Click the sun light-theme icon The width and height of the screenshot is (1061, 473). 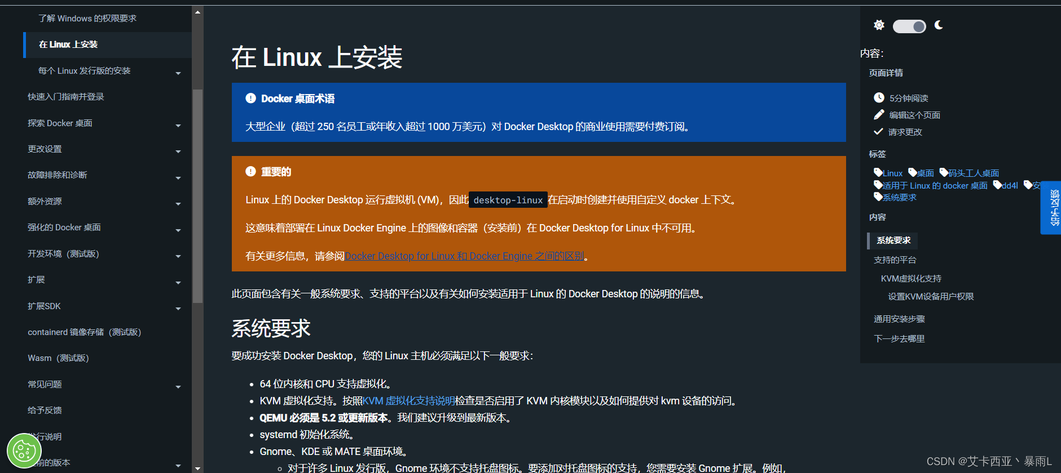(x=879, y=25)
